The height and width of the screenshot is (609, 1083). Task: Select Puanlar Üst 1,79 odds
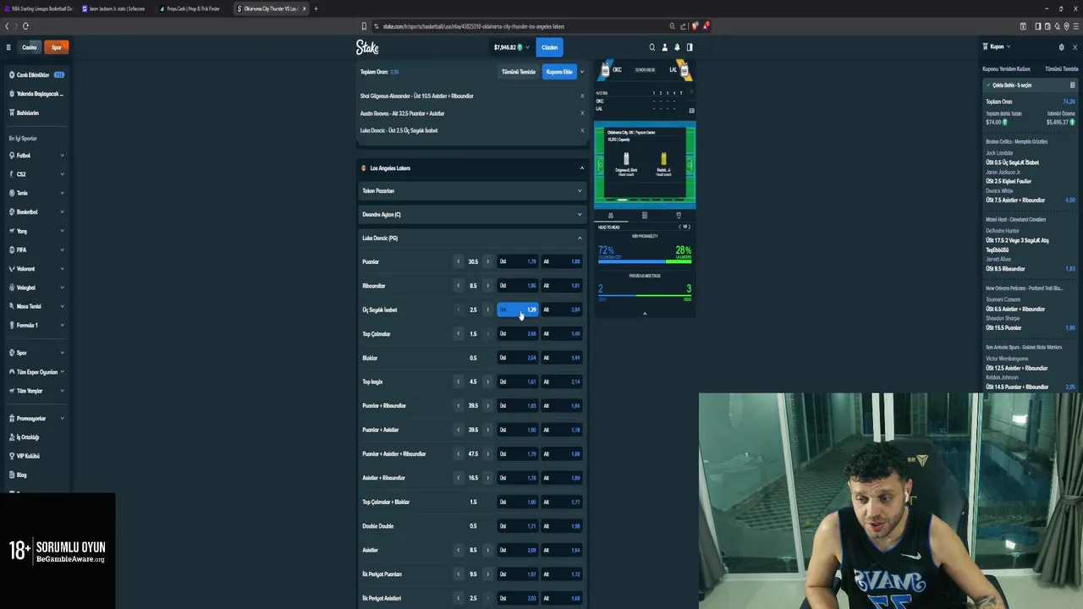point(518,262)
